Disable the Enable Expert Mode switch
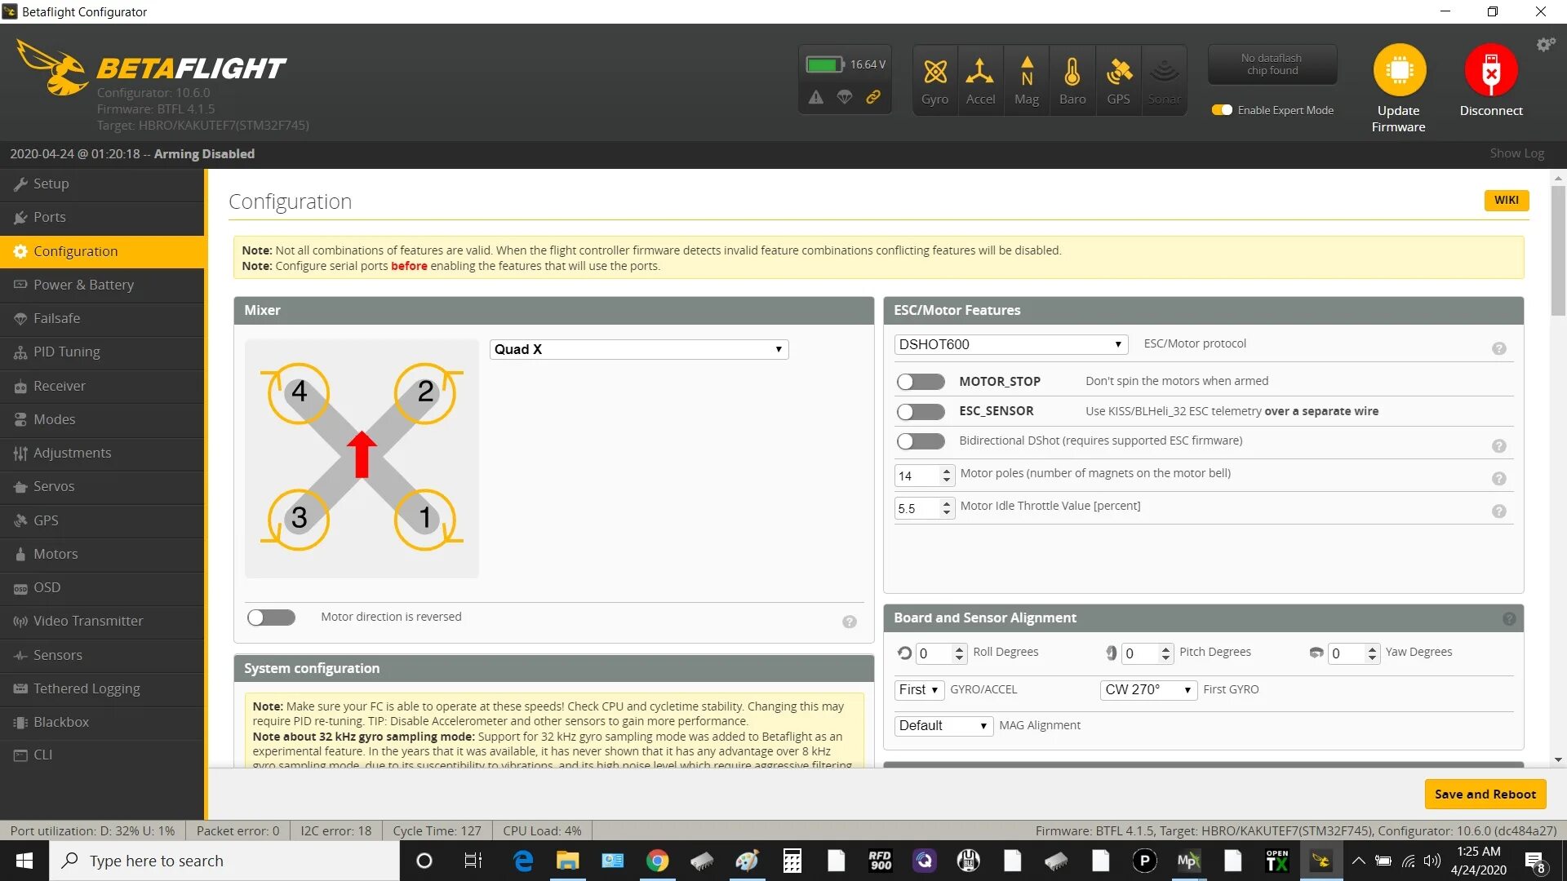1567x881 pixels. pos(1222,110)
